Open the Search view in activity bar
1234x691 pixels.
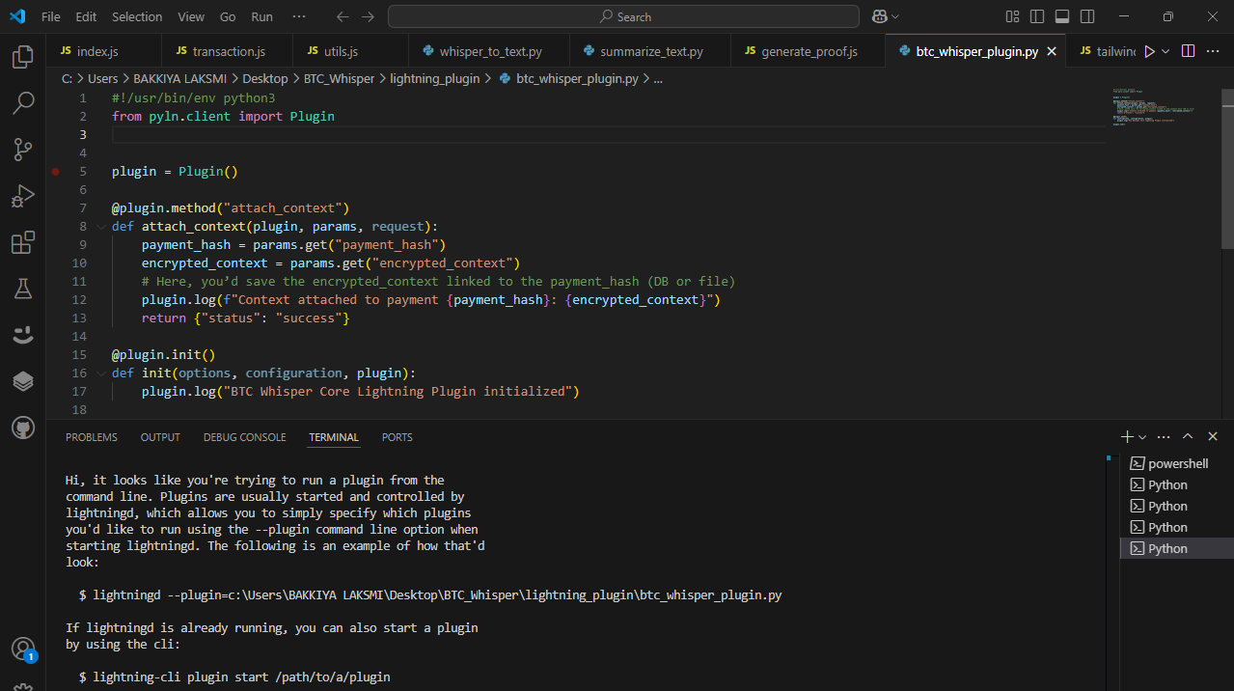coord(23,103)
